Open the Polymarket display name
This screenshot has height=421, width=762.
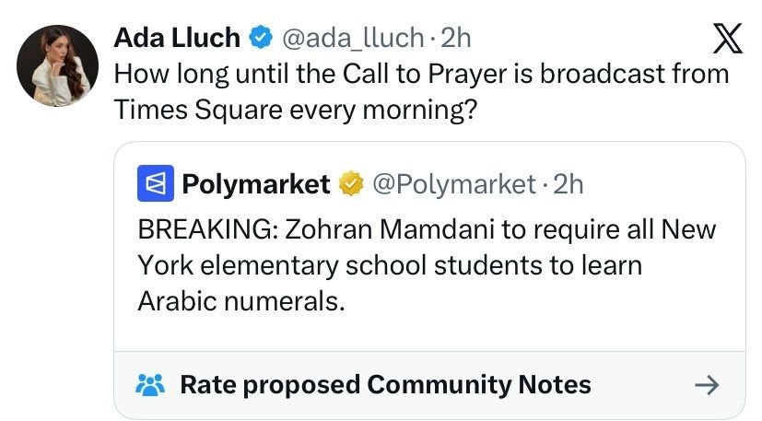coord(256,184)
